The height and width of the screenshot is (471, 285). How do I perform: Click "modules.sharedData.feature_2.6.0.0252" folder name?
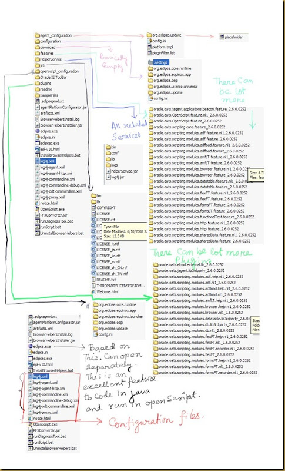pos(202,241)
